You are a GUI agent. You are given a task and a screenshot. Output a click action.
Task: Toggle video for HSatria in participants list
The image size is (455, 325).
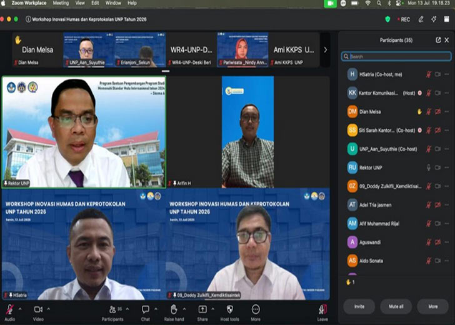coord(437,74)
